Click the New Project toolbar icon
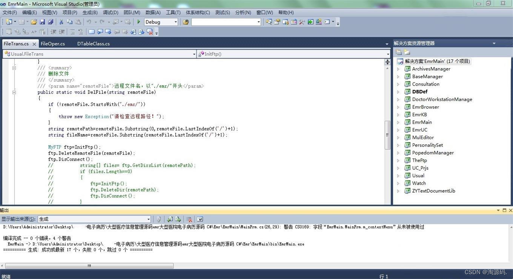This screenshot has height=279, width=513. tap(8, 22)
